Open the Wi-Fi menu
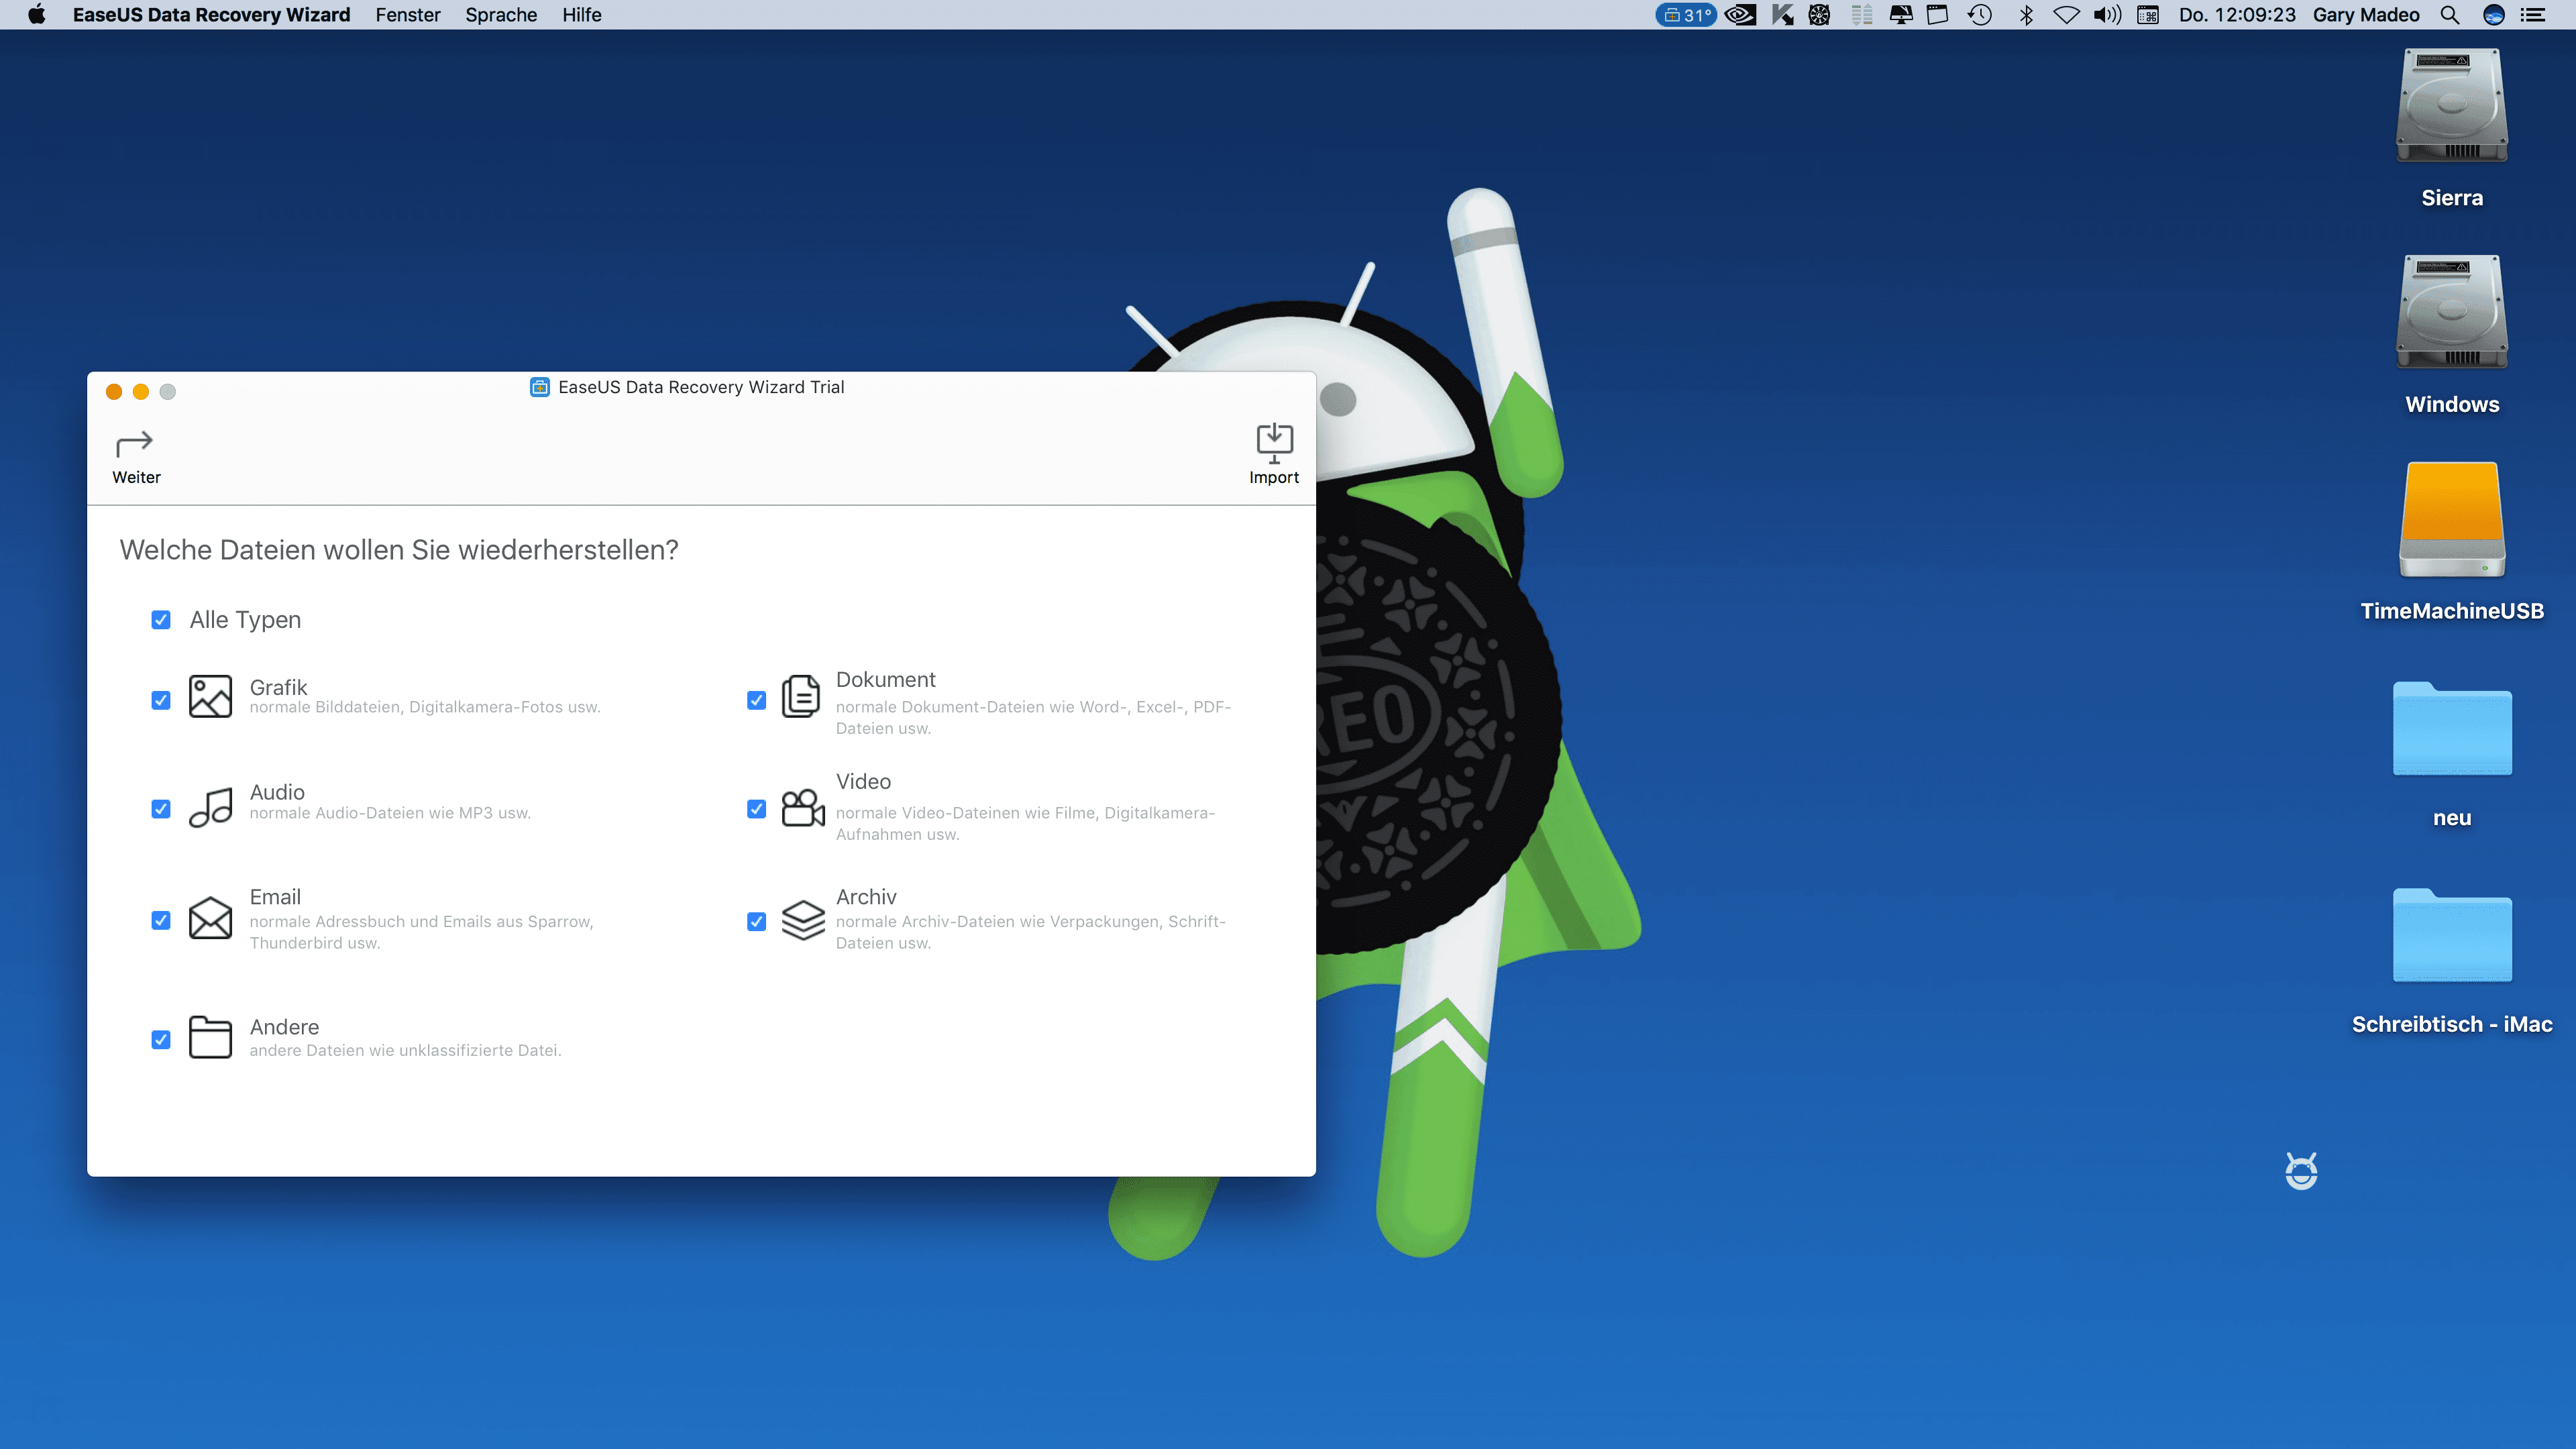This screenshot has height=1449, width=2576. click(x=2067, y=15)
